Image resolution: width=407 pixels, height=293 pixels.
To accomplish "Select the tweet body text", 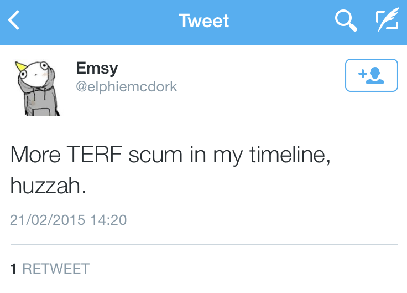I will point(170,169).
